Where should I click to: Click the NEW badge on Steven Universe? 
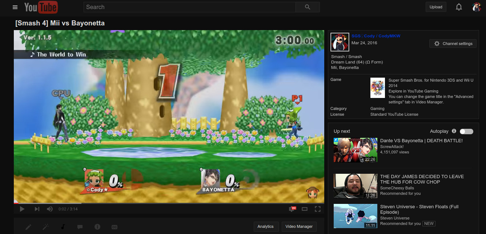[x=429, y=223]
